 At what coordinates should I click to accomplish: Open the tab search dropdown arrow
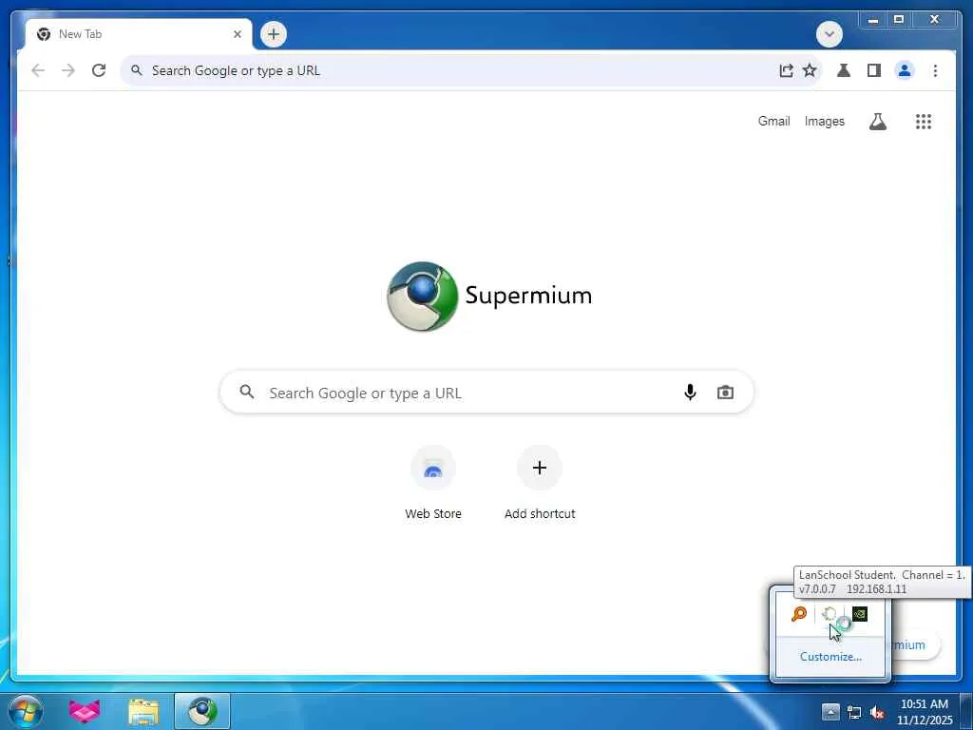pyautogui.click(x=829, y=34)
